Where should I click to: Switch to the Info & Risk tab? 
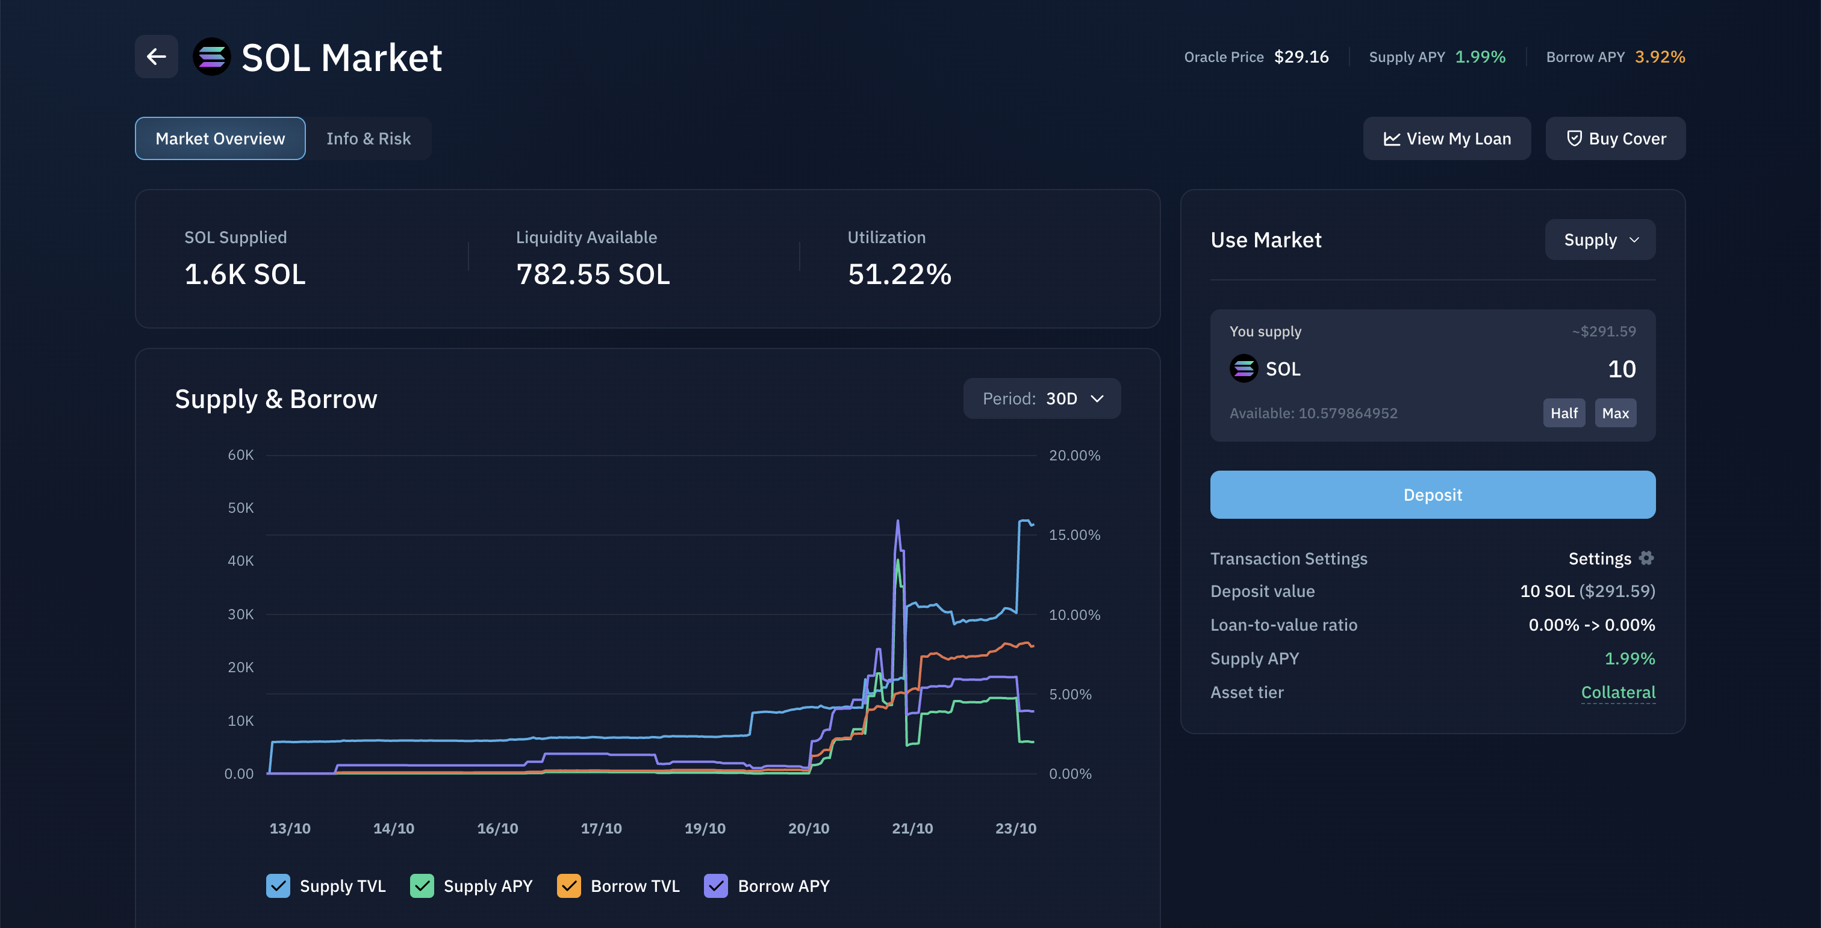[369, 138]
